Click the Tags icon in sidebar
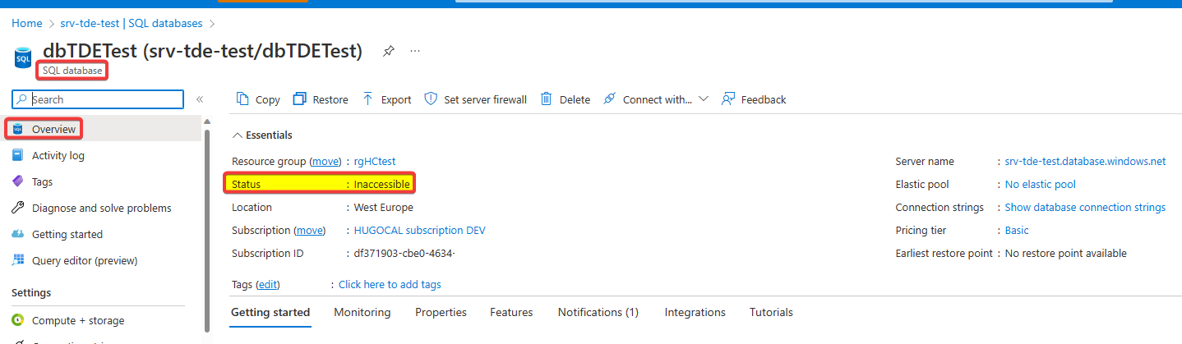This screenshot has width=1182, height=344. coord(18,181)
